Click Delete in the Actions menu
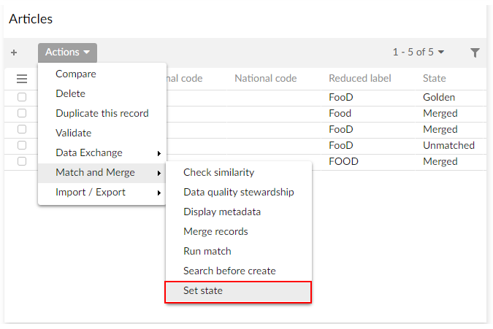Viewport: 493px width, 329px height. pyautogui.click(x=71, y=94)
